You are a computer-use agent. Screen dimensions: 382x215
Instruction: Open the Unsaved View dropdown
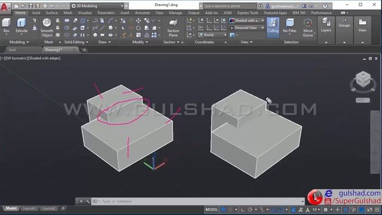point(247,28)
